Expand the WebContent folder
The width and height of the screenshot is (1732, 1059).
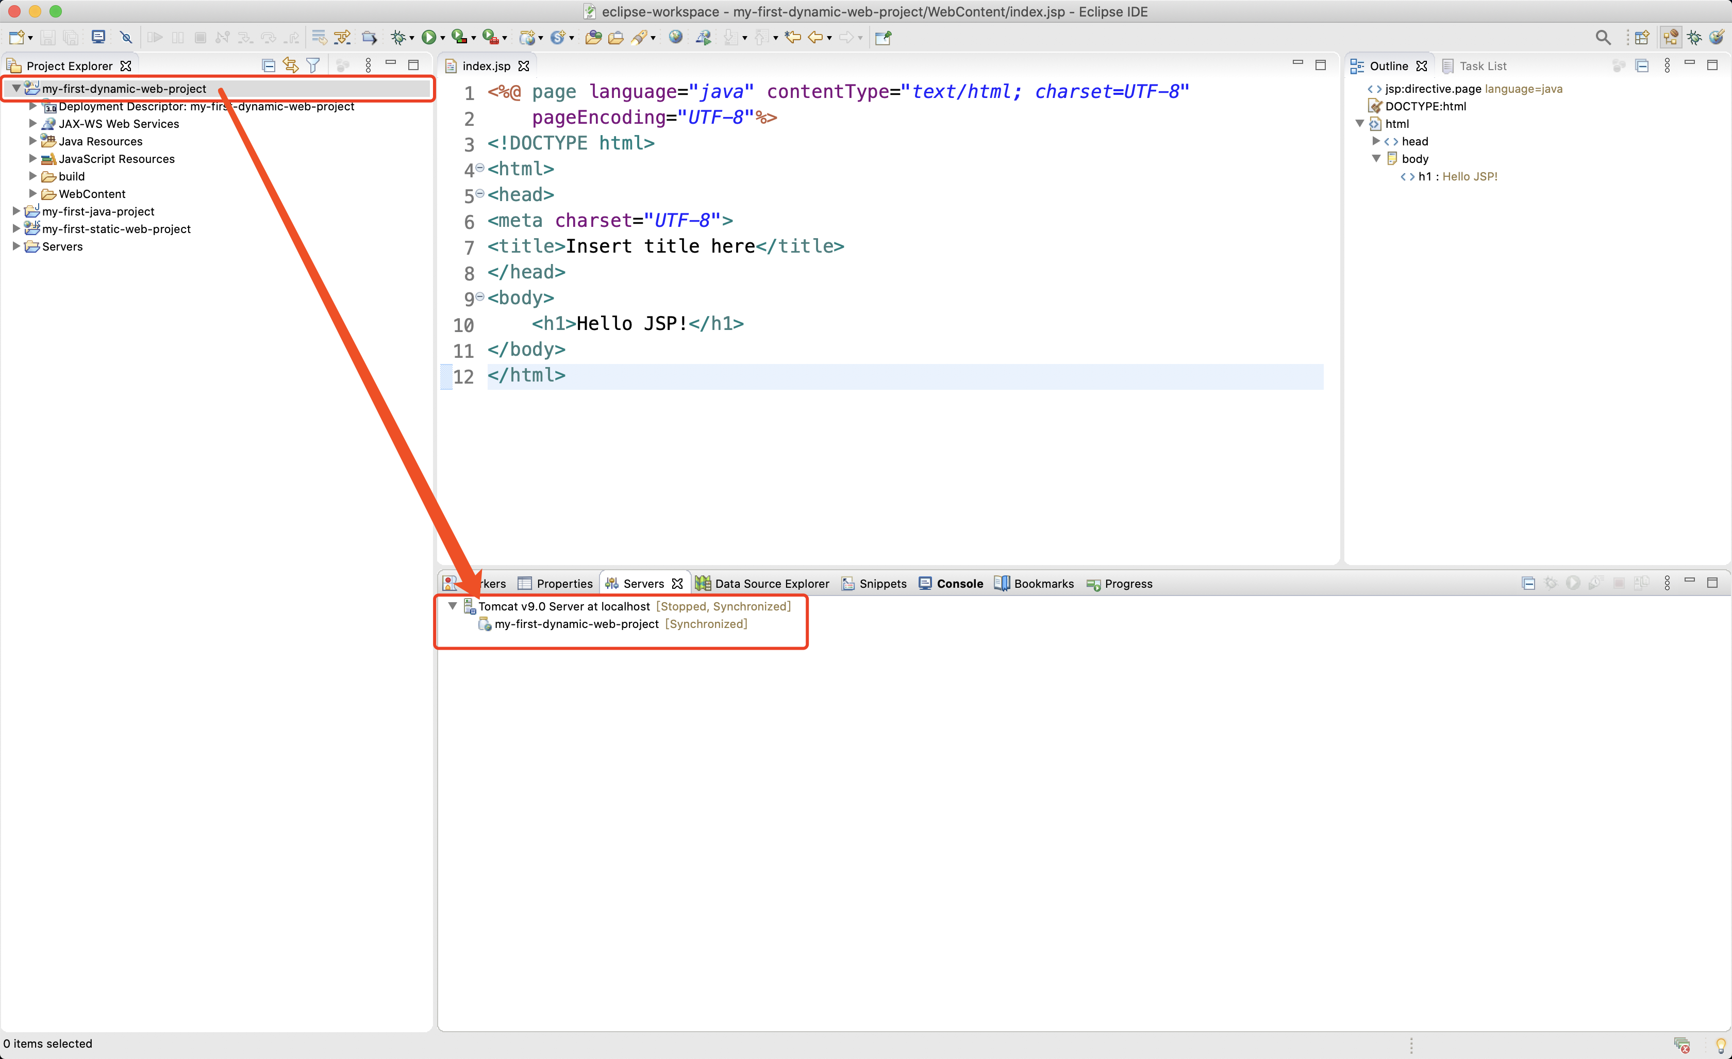tap(32, 193)
